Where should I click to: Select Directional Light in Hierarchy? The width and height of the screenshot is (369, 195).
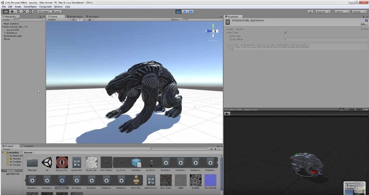click(x=13, y=36)
